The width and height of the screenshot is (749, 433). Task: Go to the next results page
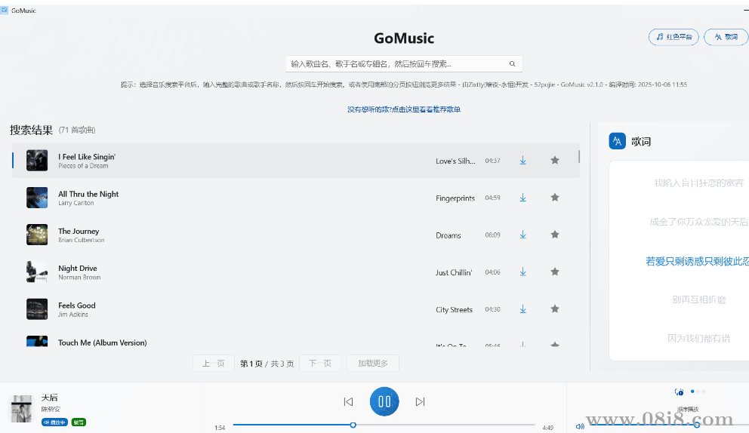point(320,364)
